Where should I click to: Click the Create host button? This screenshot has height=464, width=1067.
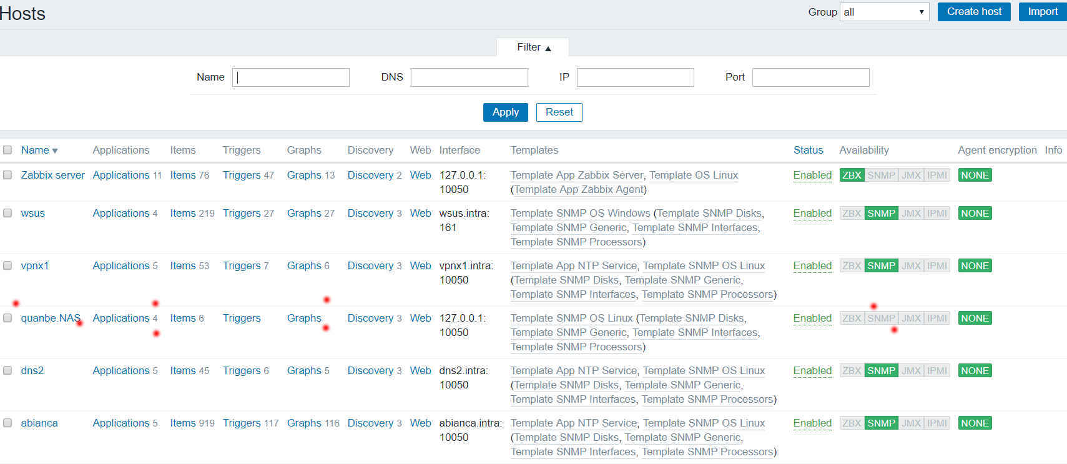(974, 12)
